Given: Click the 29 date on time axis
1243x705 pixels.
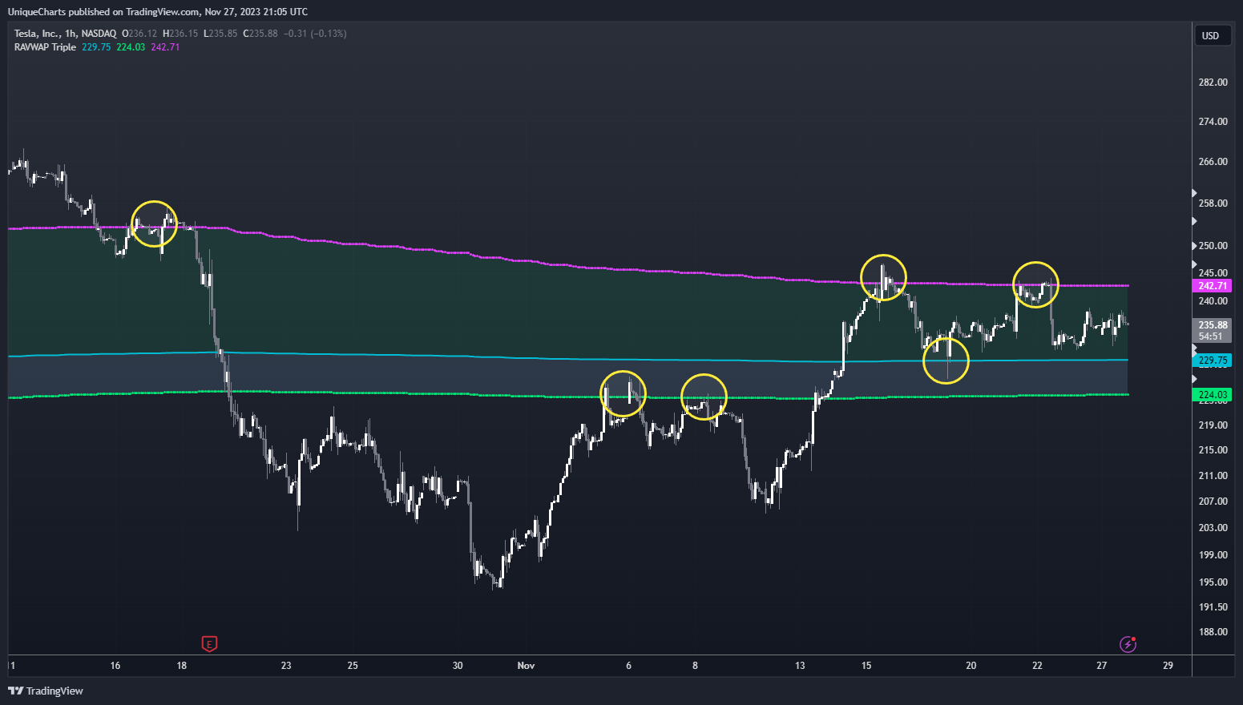Looking at the screenshot, I should (x=1168, y=666).
